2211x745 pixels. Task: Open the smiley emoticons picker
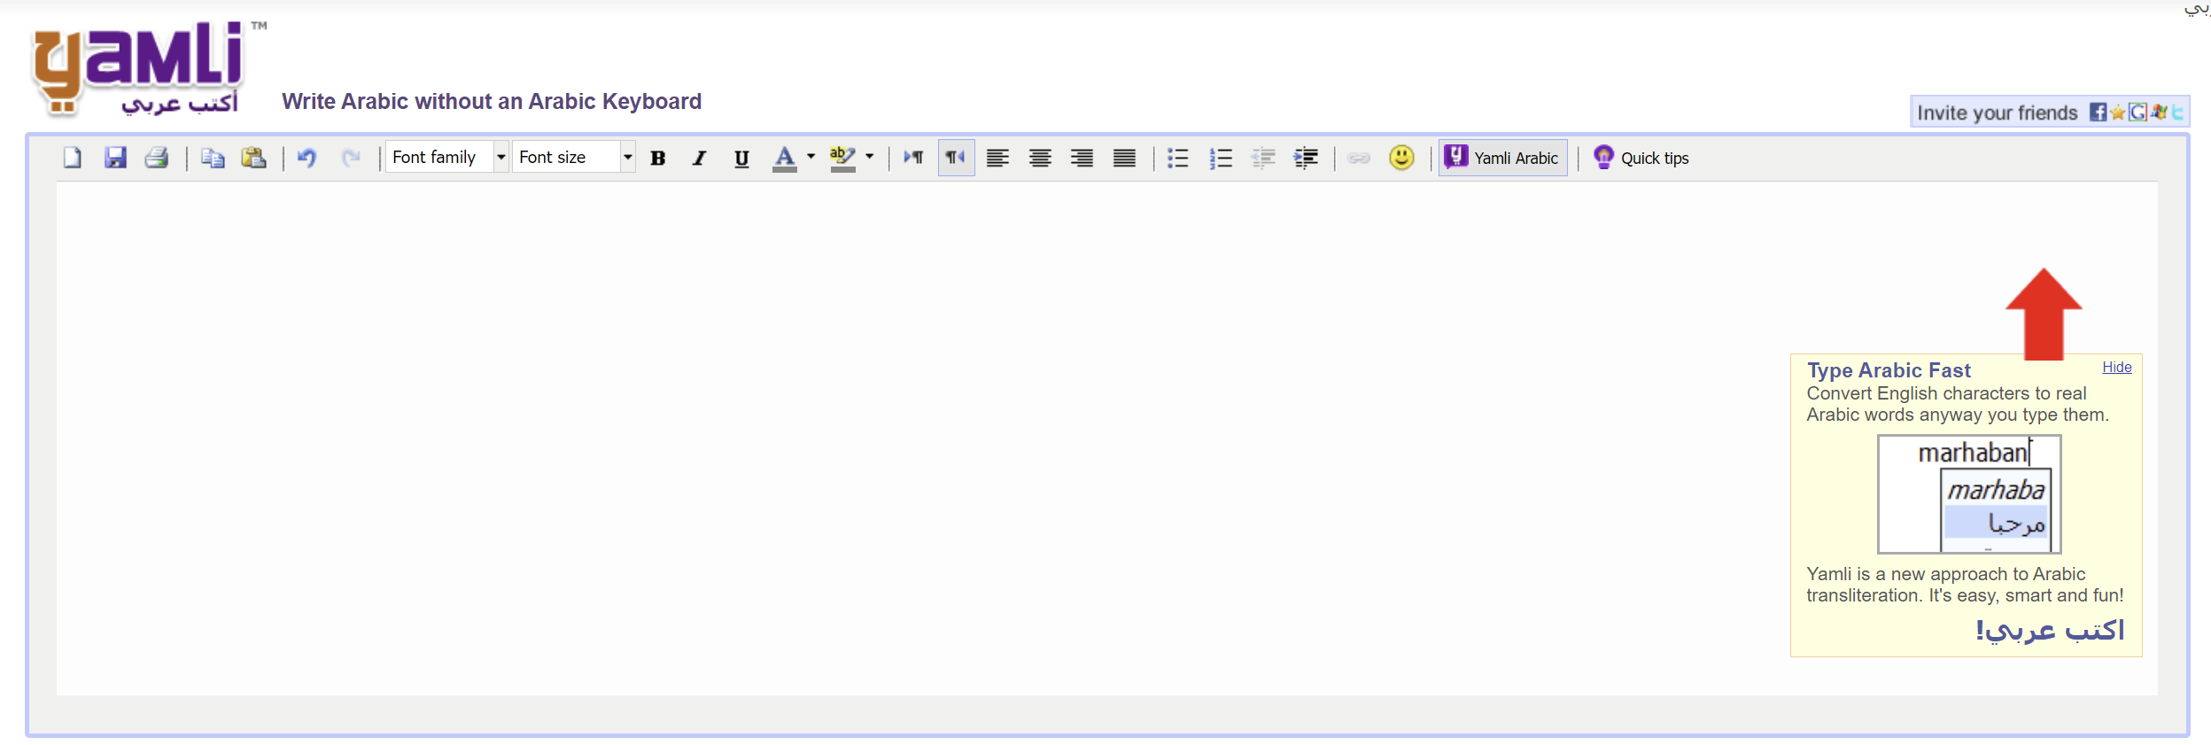pos(1401,158)
